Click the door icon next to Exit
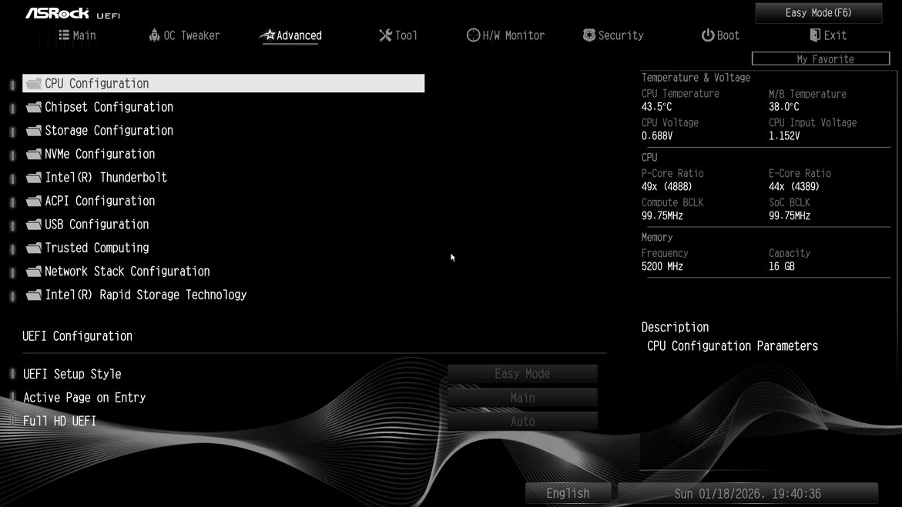 tap(815, 35)
